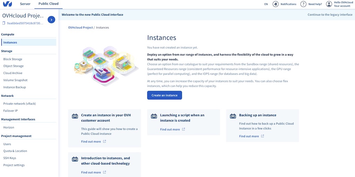Open Cloud Archive in the sidebar
Screen dimensions: 355x177
point(13,73)
